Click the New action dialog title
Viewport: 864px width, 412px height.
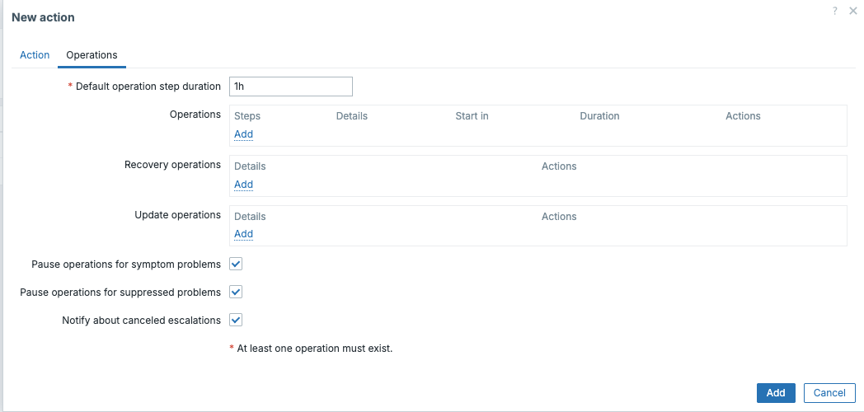tap(43, 17)
